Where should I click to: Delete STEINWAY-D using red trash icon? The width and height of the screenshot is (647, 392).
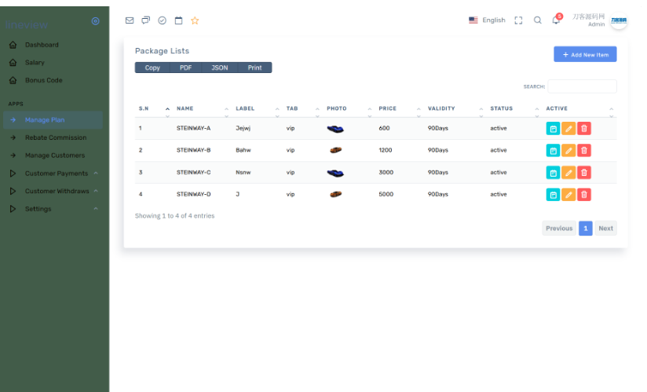pyautogui.click(x=583, y=194)
